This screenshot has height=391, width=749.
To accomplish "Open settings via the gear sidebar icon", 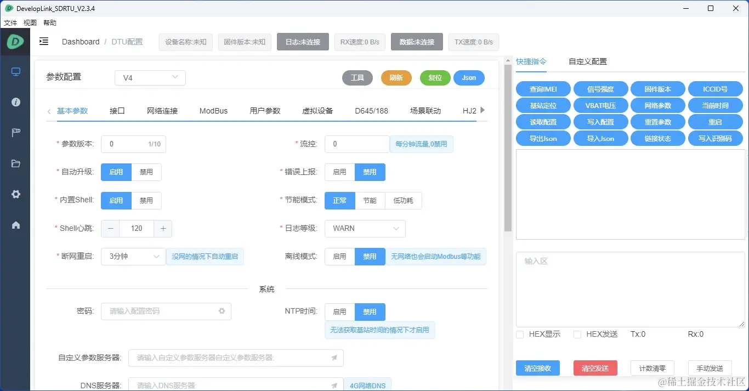I will coord(15,194).
